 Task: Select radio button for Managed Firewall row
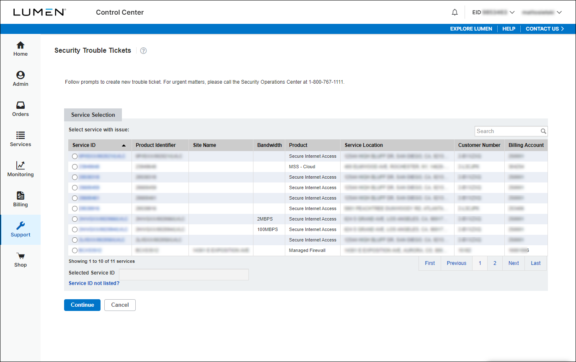click(75, 250)
